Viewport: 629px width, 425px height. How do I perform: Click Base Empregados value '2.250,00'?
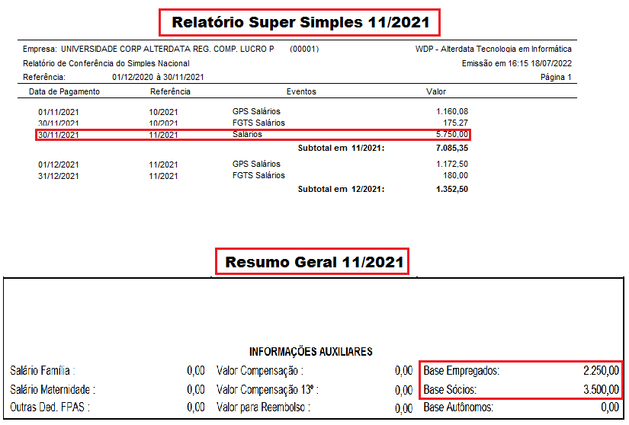pos(602,371)
